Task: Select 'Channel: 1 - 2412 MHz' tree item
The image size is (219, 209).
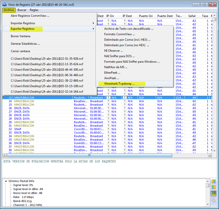Action: point(28,205)
